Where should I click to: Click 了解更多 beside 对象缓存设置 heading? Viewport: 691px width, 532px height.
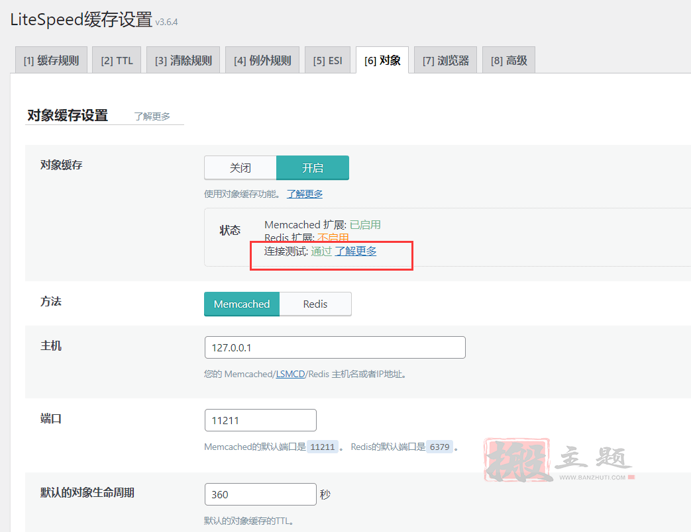tap(152, 116)
